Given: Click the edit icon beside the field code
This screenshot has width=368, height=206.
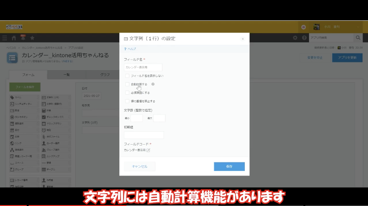Looking at the screenshot, I should pos(148,150).
